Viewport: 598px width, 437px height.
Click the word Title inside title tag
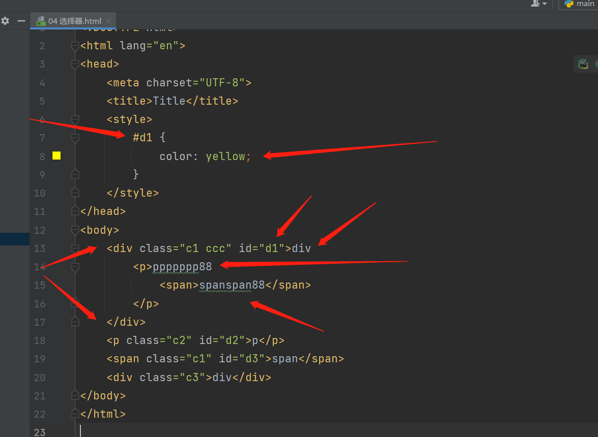point(169,101)
